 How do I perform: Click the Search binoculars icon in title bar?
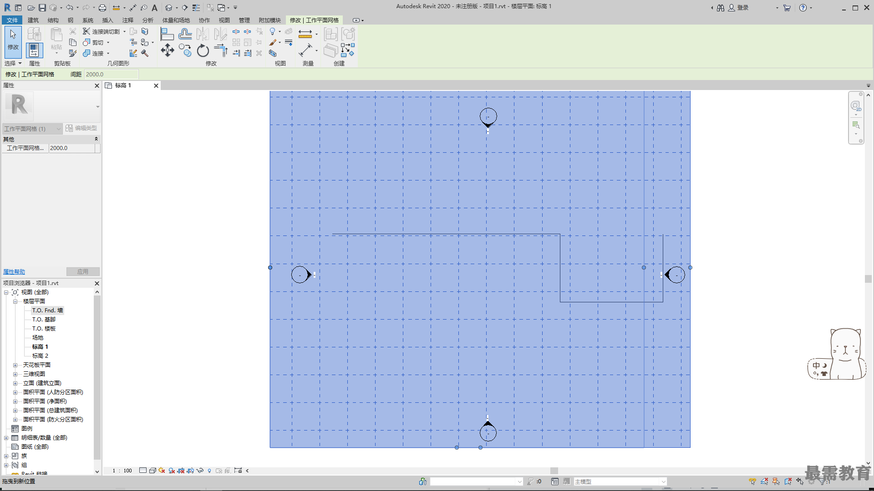pyautogui.click(x=721, y=8)
